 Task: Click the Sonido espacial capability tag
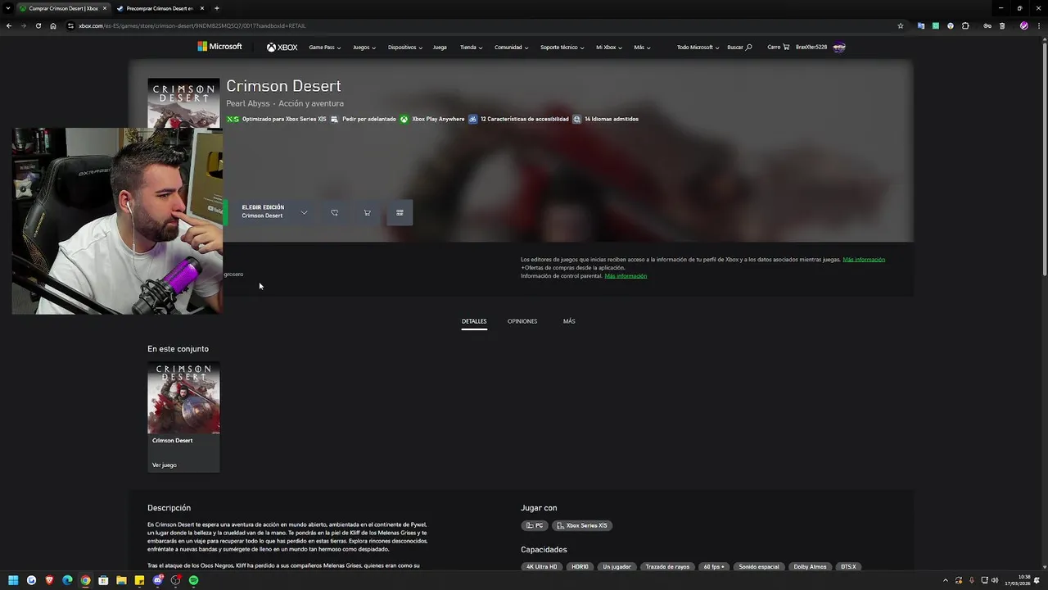[x=759, y=566]
